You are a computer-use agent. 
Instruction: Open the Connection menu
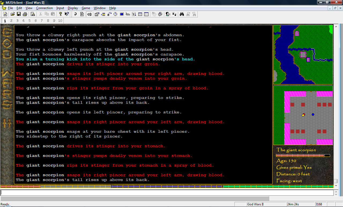tap(44, 8)
